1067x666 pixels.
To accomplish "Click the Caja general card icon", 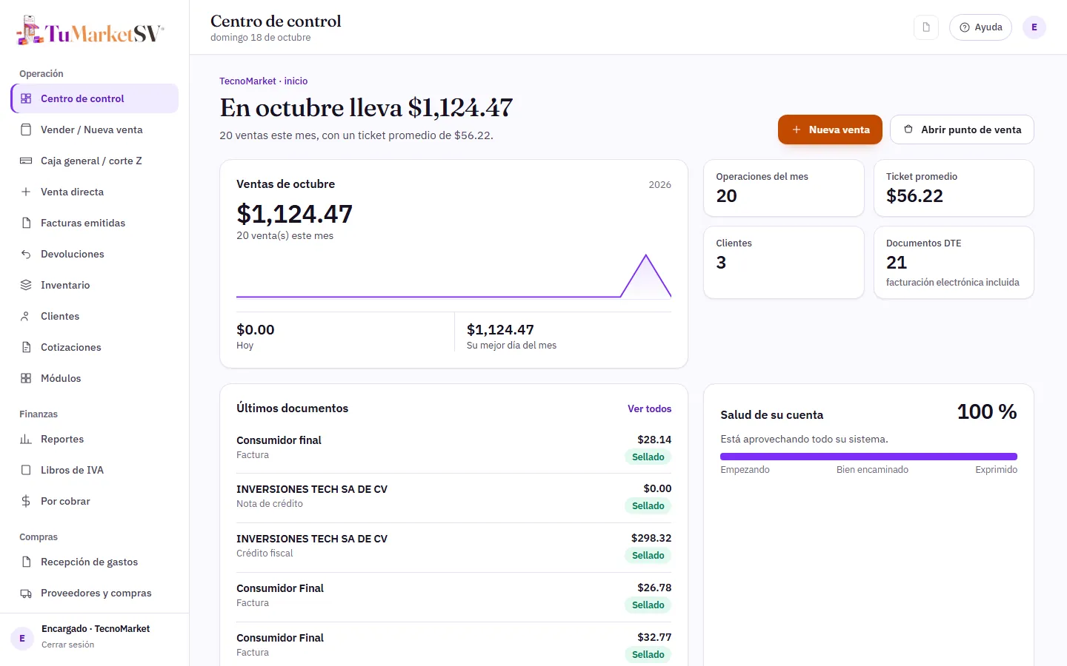I will (x=26, y=161).
